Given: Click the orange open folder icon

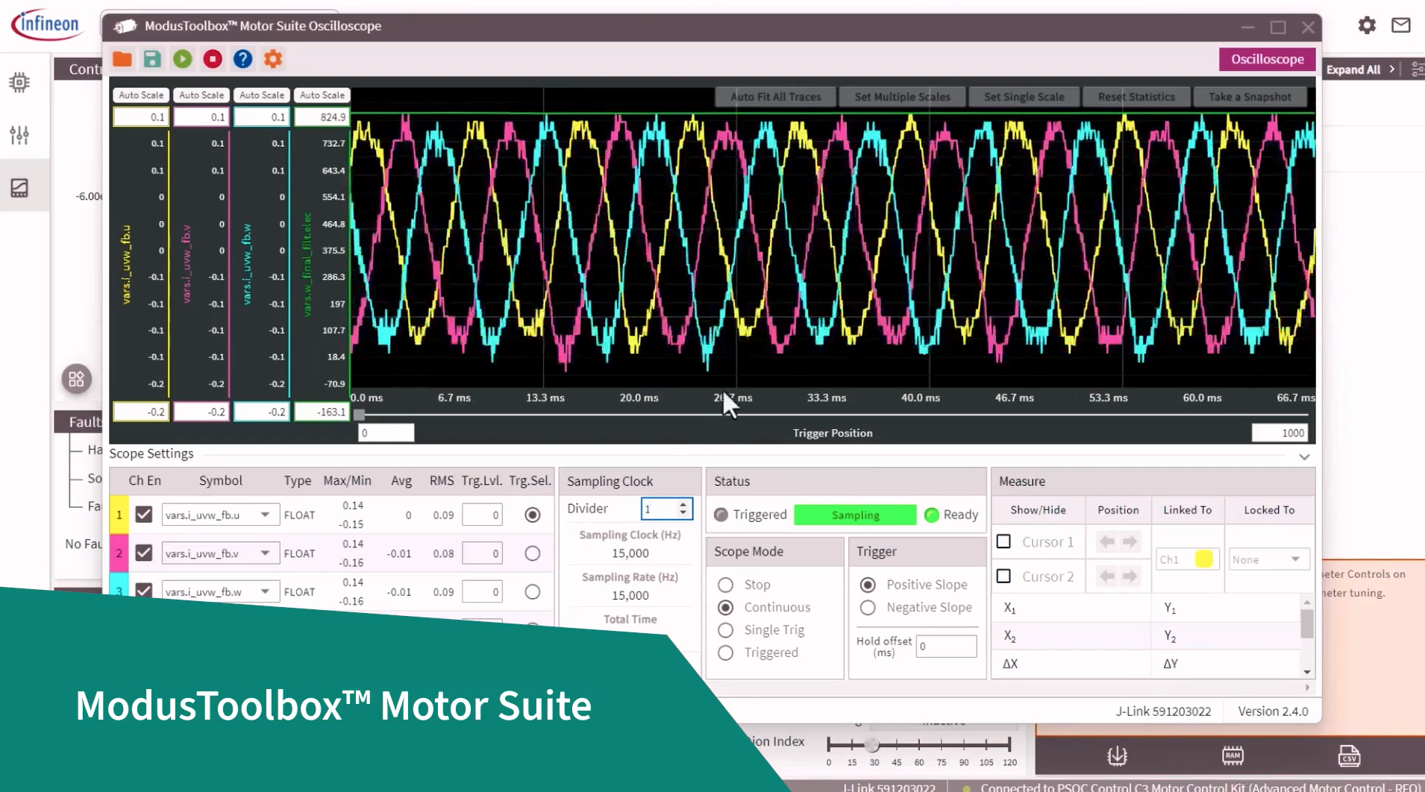Looking at the screenshot, I should click(x=122, y=59).
